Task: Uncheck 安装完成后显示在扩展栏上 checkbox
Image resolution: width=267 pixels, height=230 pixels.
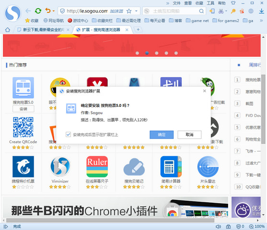Action: [68, 135]
